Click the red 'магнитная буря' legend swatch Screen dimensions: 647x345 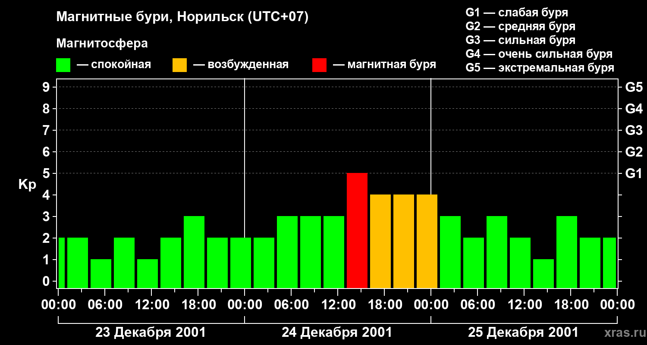pos(319,65)
